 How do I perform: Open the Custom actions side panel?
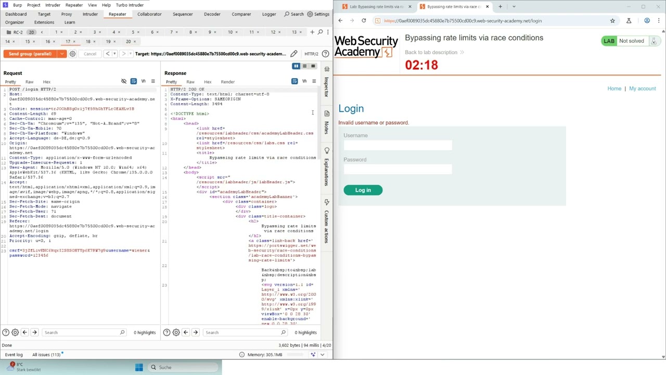327,221
